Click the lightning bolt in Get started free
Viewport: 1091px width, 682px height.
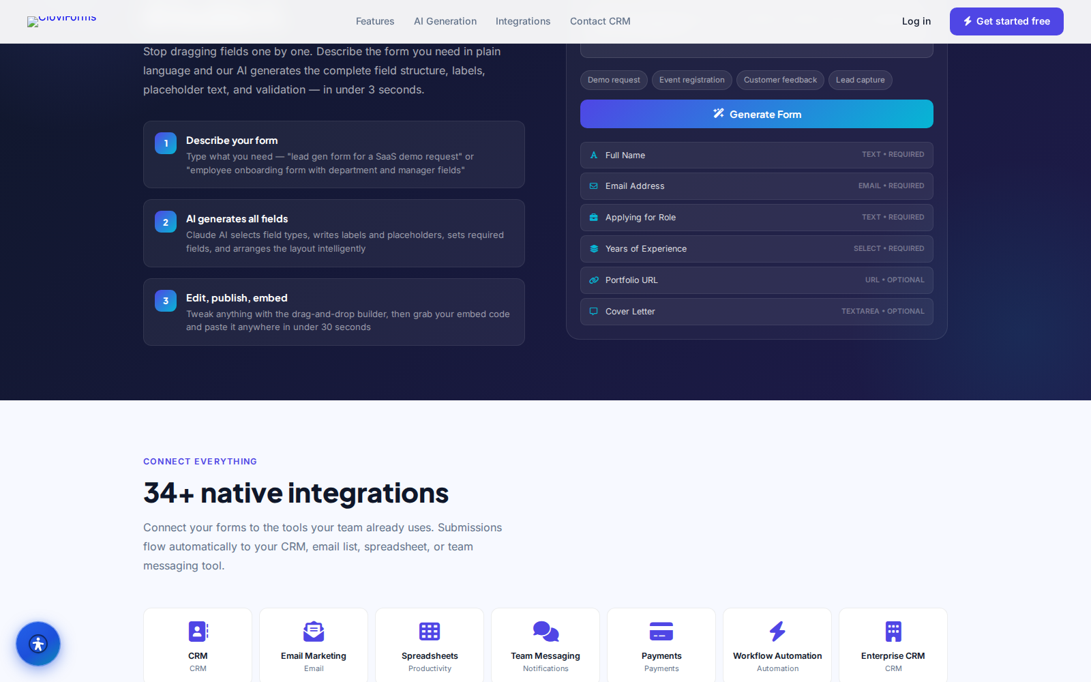[x=968, y=21]
